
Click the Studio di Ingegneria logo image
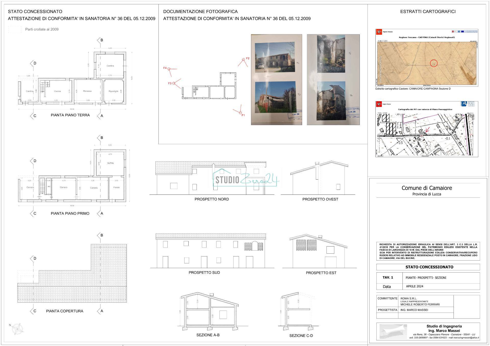pos(393,331)
